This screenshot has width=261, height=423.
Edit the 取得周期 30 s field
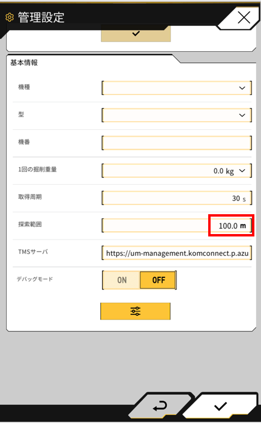pyautogui.click(x=177, y=198)
